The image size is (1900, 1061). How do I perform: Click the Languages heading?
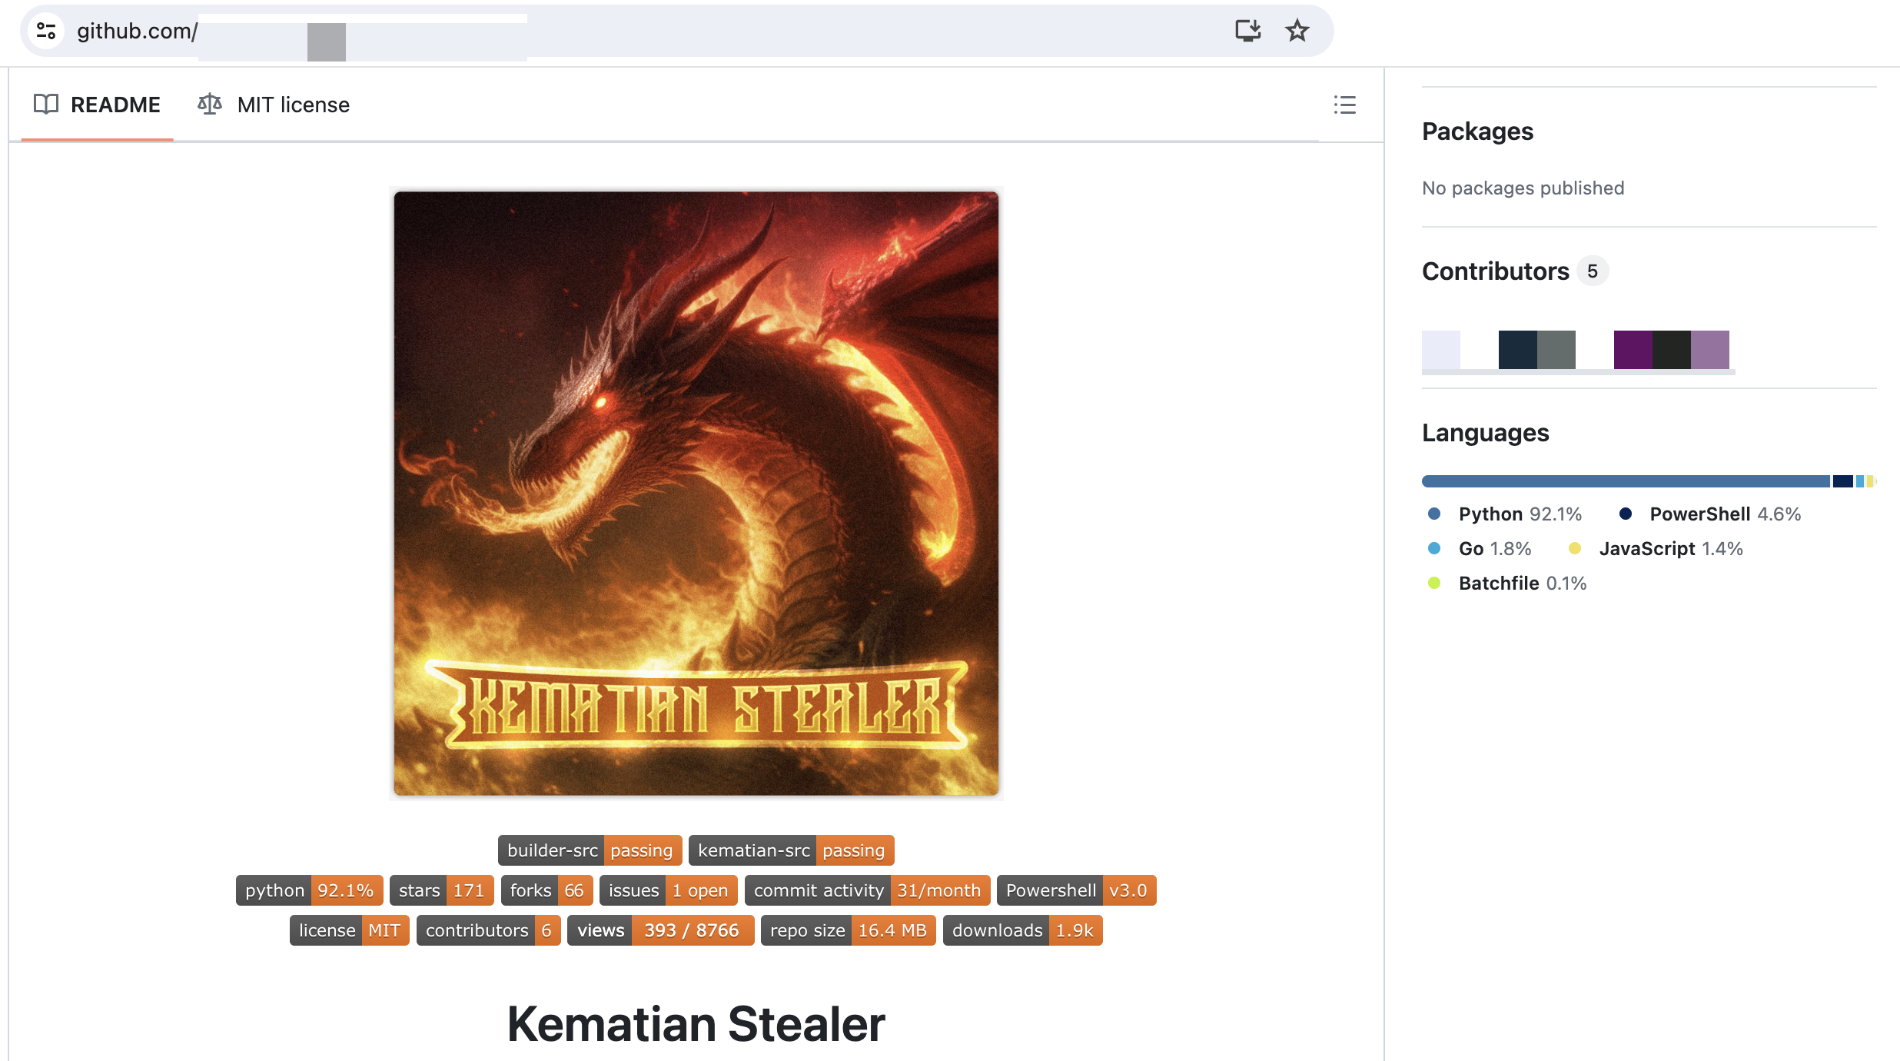point(1485,433)
